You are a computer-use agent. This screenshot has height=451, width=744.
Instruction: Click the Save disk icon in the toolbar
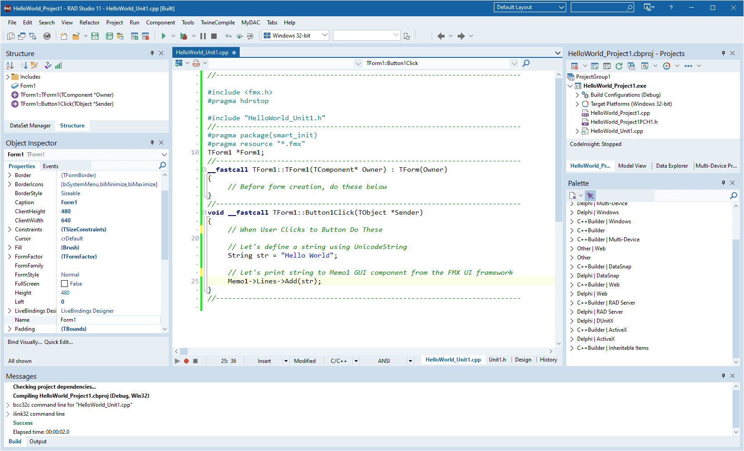[x=95, y=36]
